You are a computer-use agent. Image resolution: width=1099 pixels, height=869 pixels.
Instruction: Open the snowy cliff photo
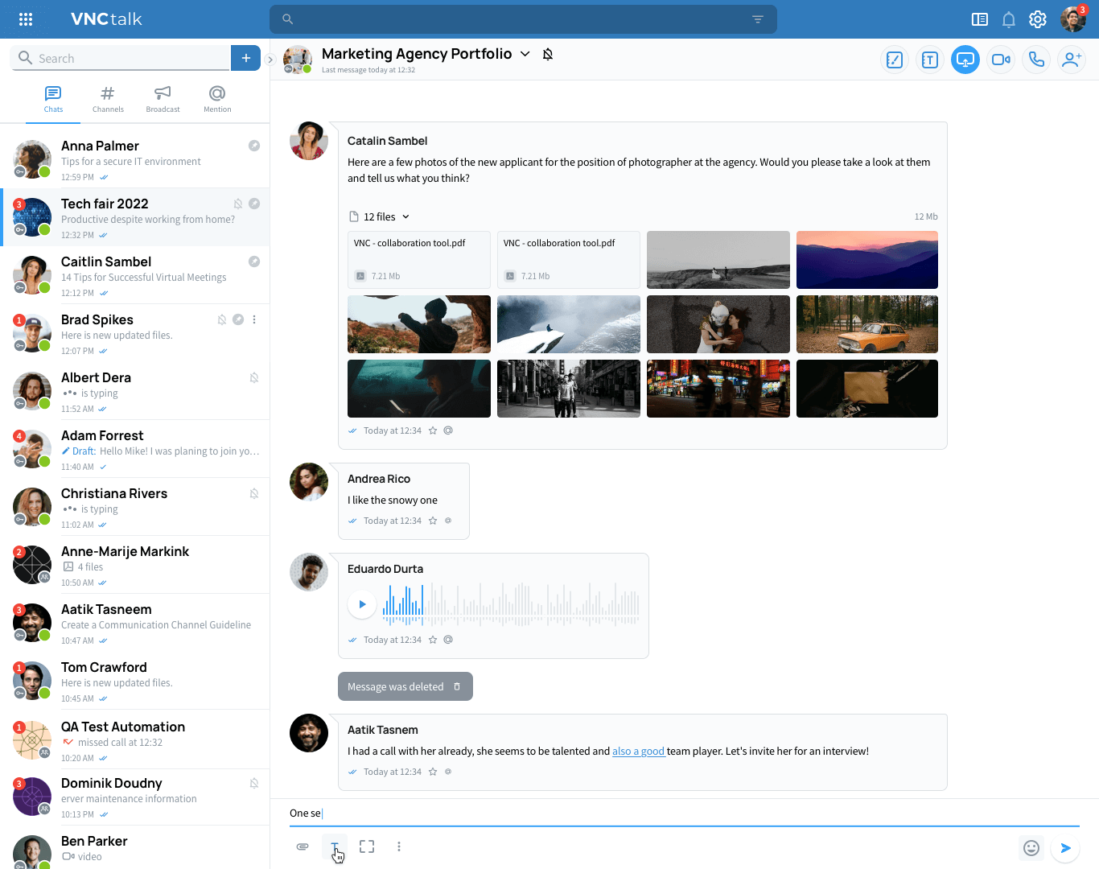pos(569,324)
